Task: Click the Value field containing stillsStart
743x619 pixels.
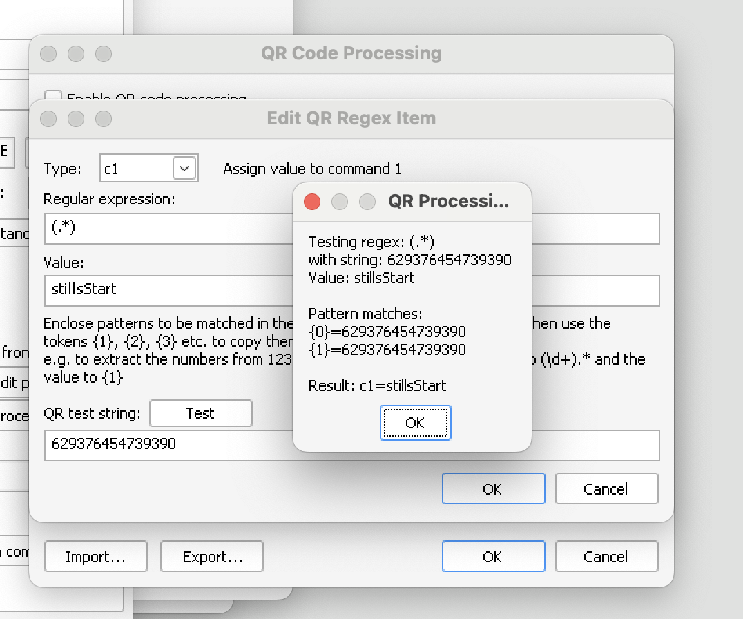Action: (166, 290)
